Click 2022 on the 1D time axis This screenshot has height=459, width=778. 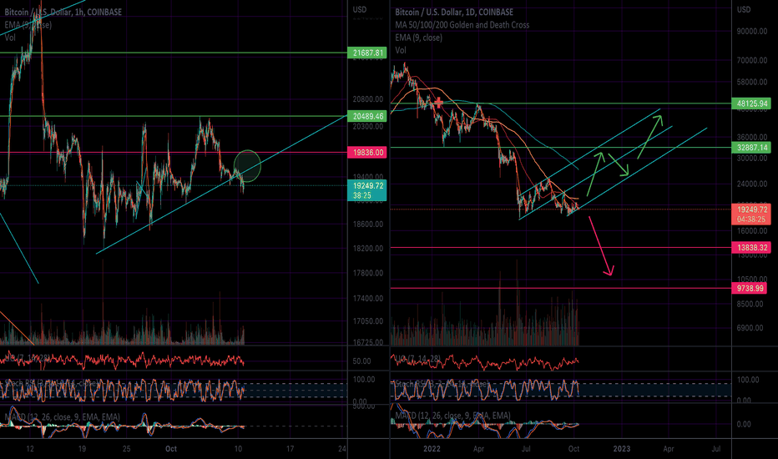(x=432, y=449)
